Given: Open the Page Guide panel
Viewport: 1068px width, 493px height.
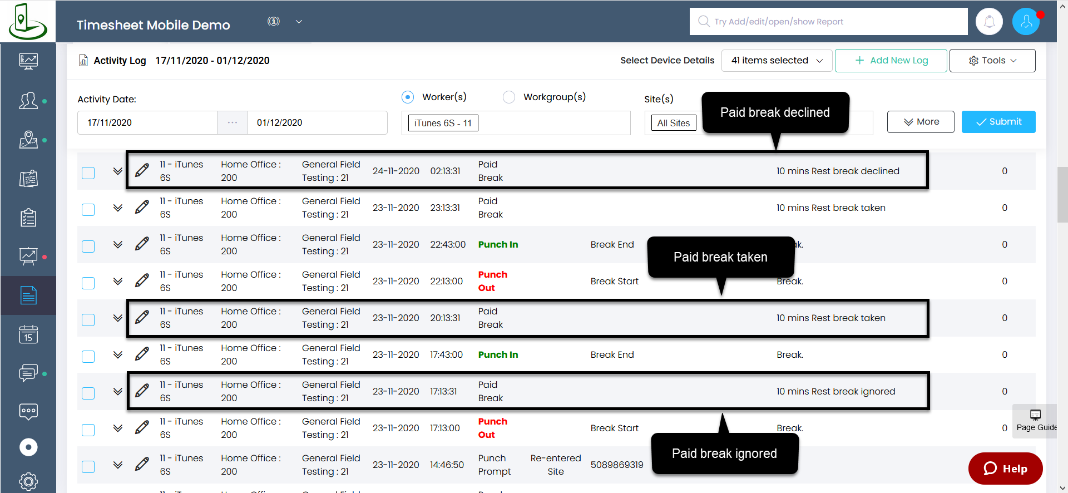Looking at the screenshot, I should tap(1035, 421).
